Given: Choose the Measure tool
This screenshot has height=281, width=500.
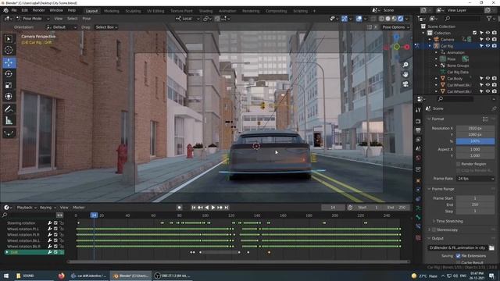Looking at the screenshot, I should (9, 120).
